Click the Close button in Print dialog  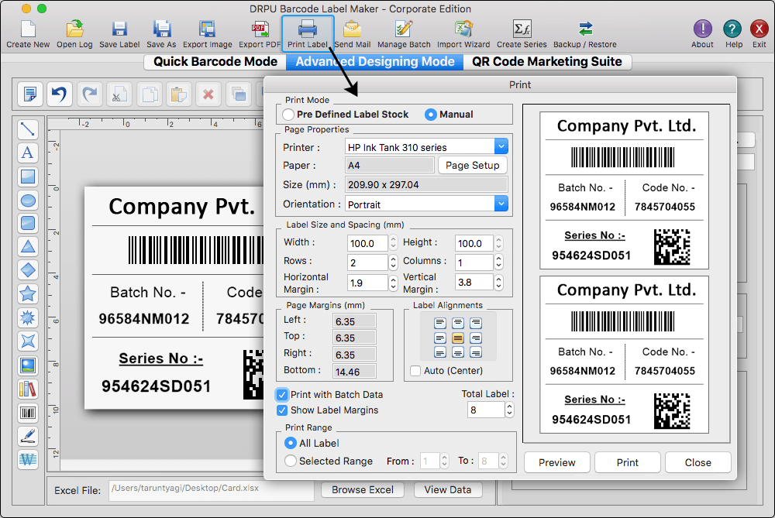click(698, 462)
